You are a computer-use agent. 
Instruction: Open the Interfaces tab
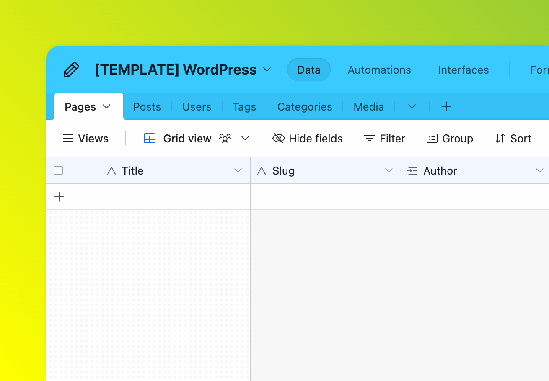[464, 70]
